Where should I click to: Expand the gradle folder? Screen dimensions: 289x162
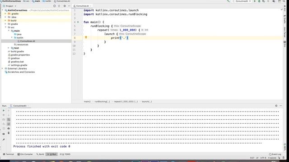(x=5, y=24)
